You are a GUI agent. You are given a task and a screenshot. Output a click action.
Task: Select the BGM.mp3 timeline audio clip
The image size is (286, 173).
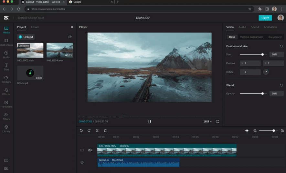coord(138,162)
